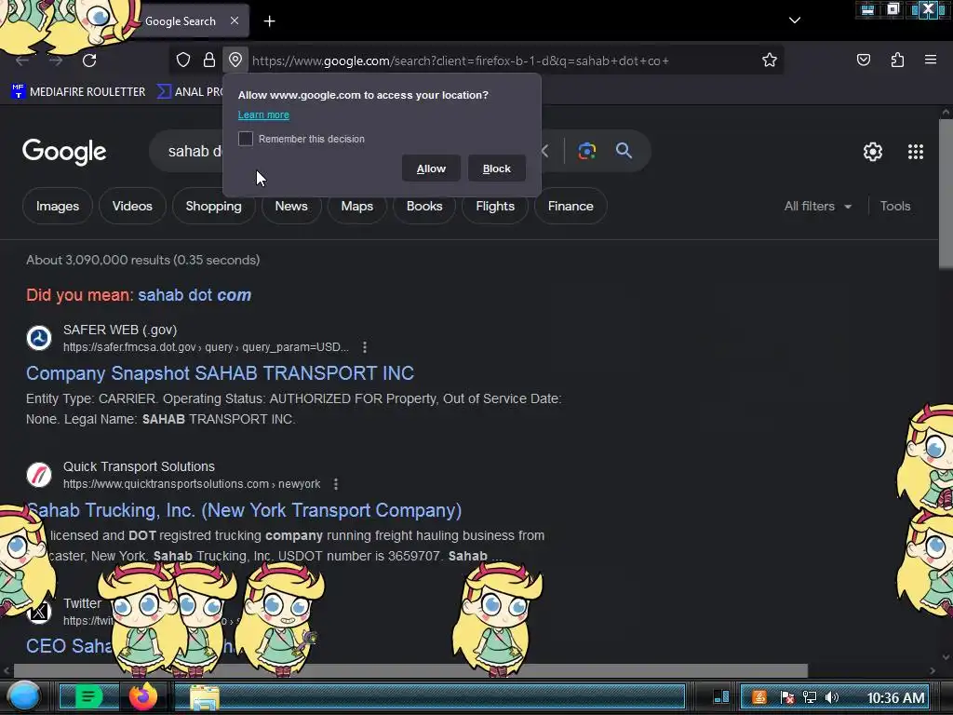The width and height of the screenshot is (953, 715).
Task: Open Sahab Trucking, Inc. result link
Action: (244, 510)
